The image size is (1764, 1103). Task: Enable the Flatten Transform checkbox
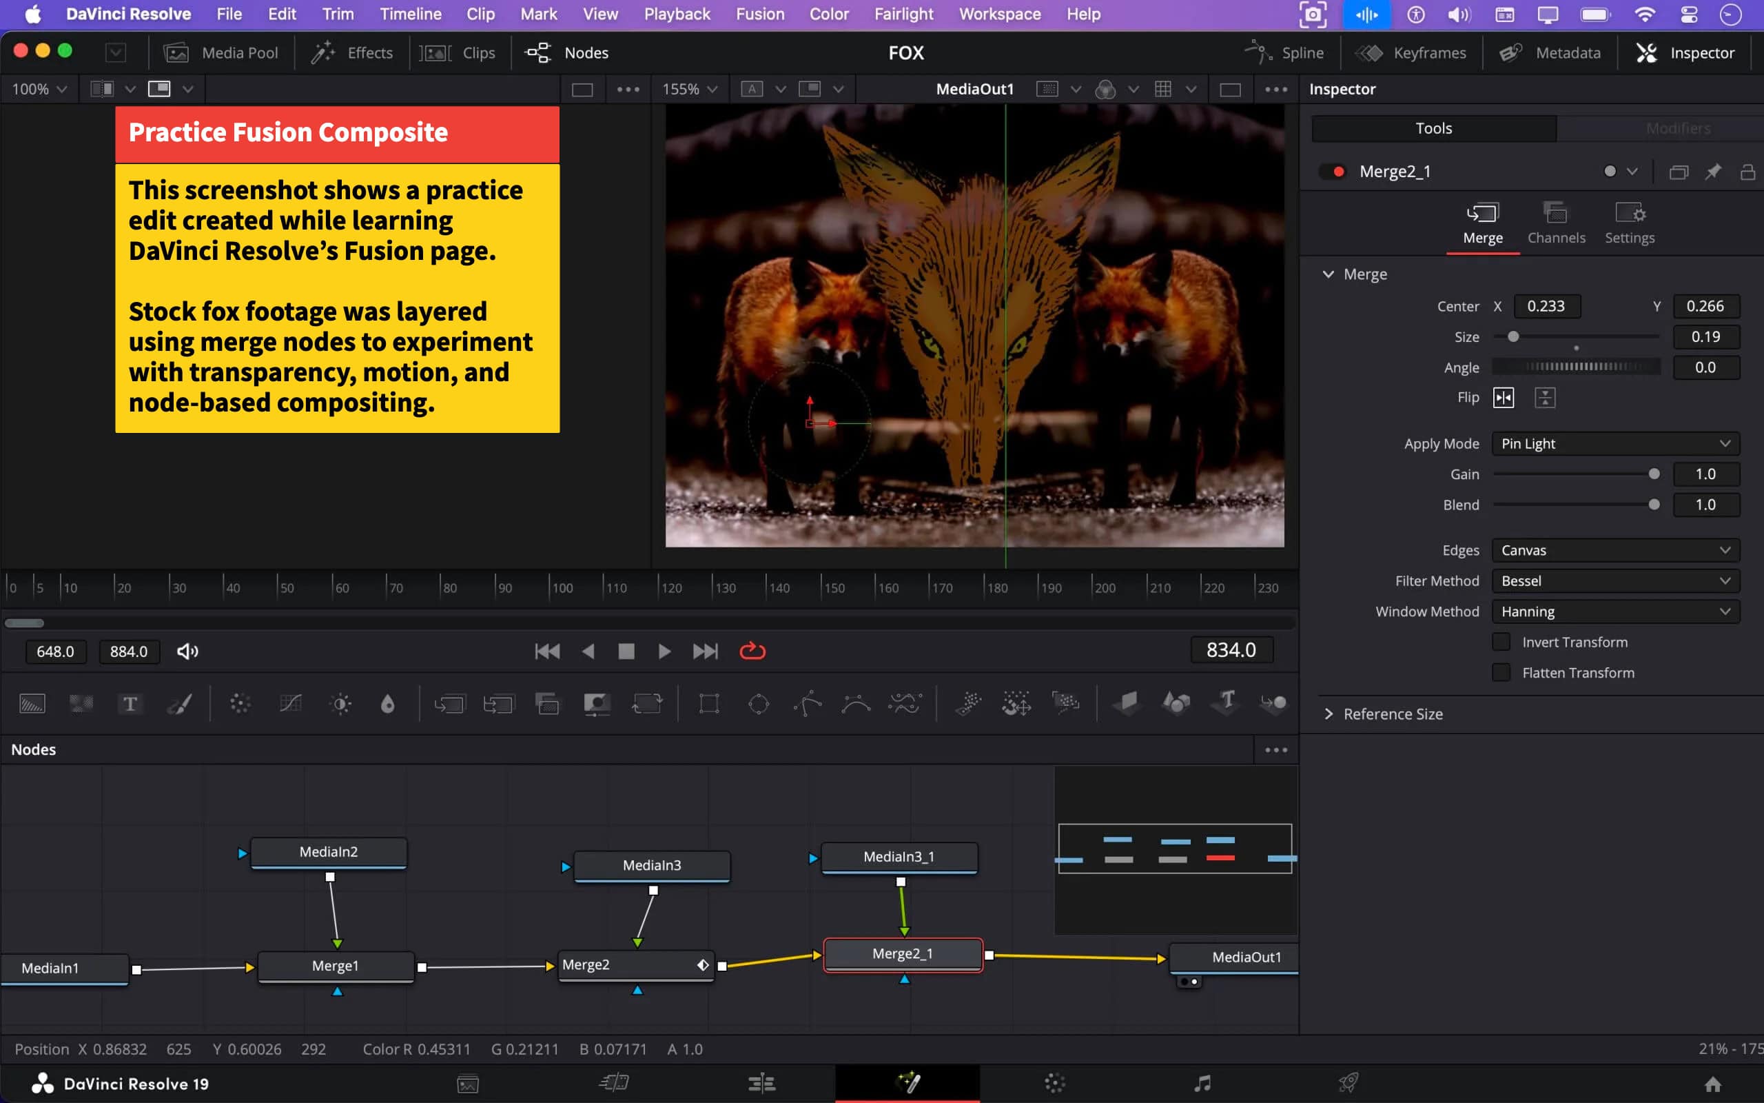(x=1501, y=673)
